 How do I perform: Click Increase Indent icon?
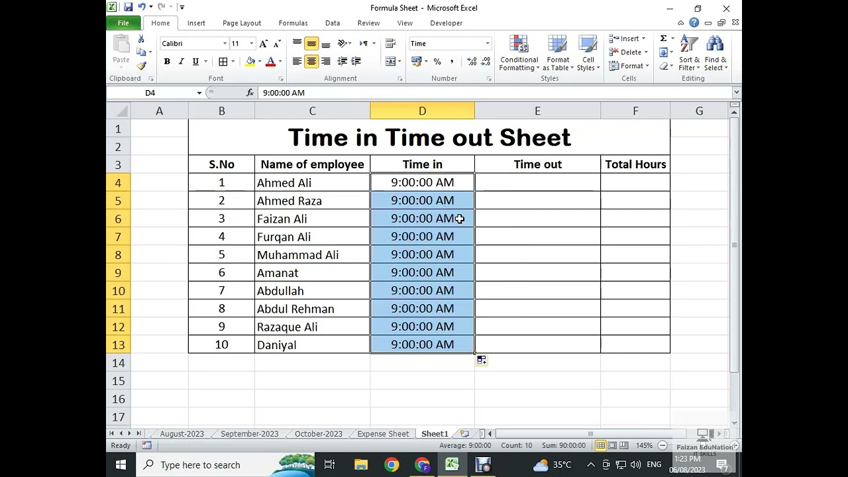coord(356,62)
